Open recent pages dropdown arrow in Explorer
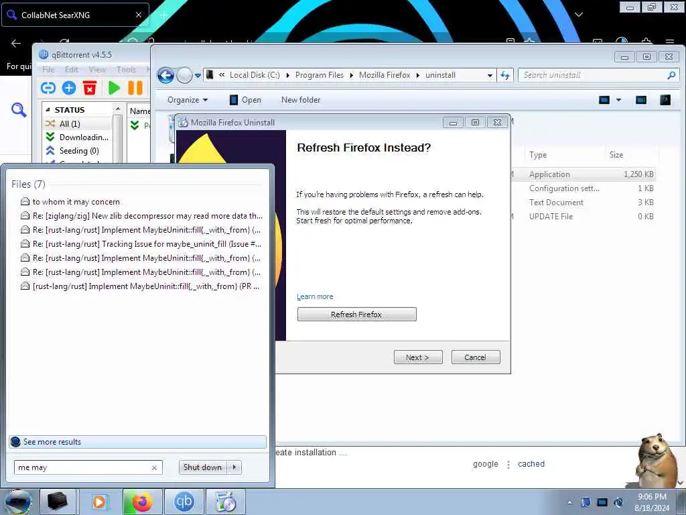Viewport: 686px width, 515px height. 198,75
